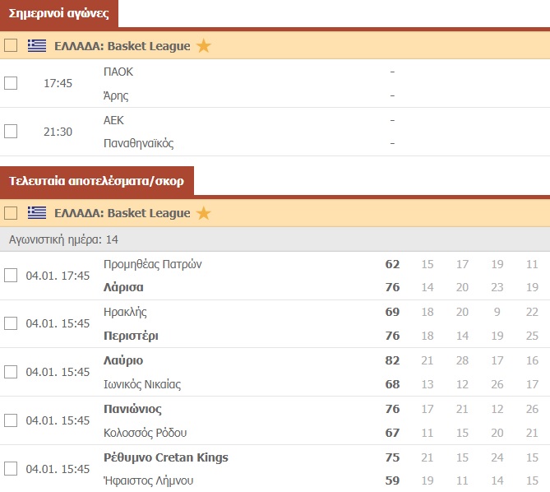This screenshot has height=492, width=550.
Task: Click team name Ηρακλής
Action: [x=125, y=312]
